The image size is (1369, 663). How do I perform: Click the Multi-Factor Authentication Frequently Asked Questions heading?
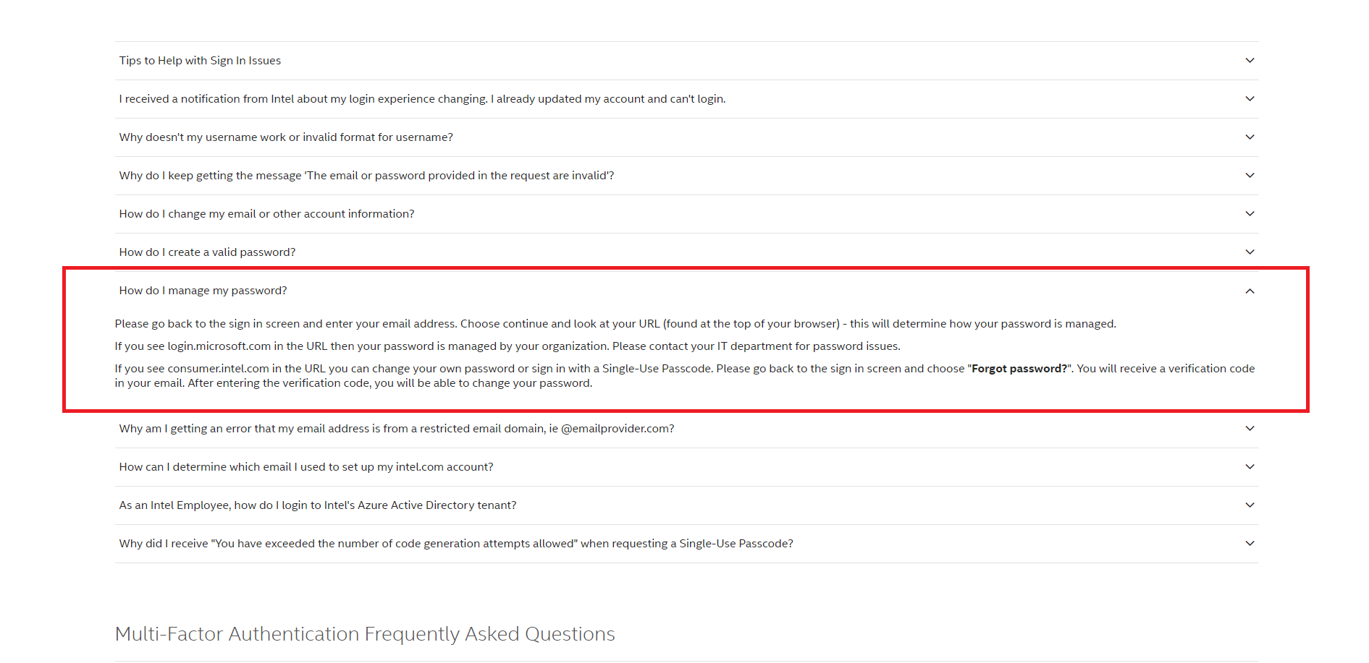click(365, 634)
